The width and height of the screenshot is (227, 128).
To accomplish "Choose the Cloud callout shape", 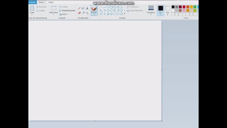I will tap(121, 14).
